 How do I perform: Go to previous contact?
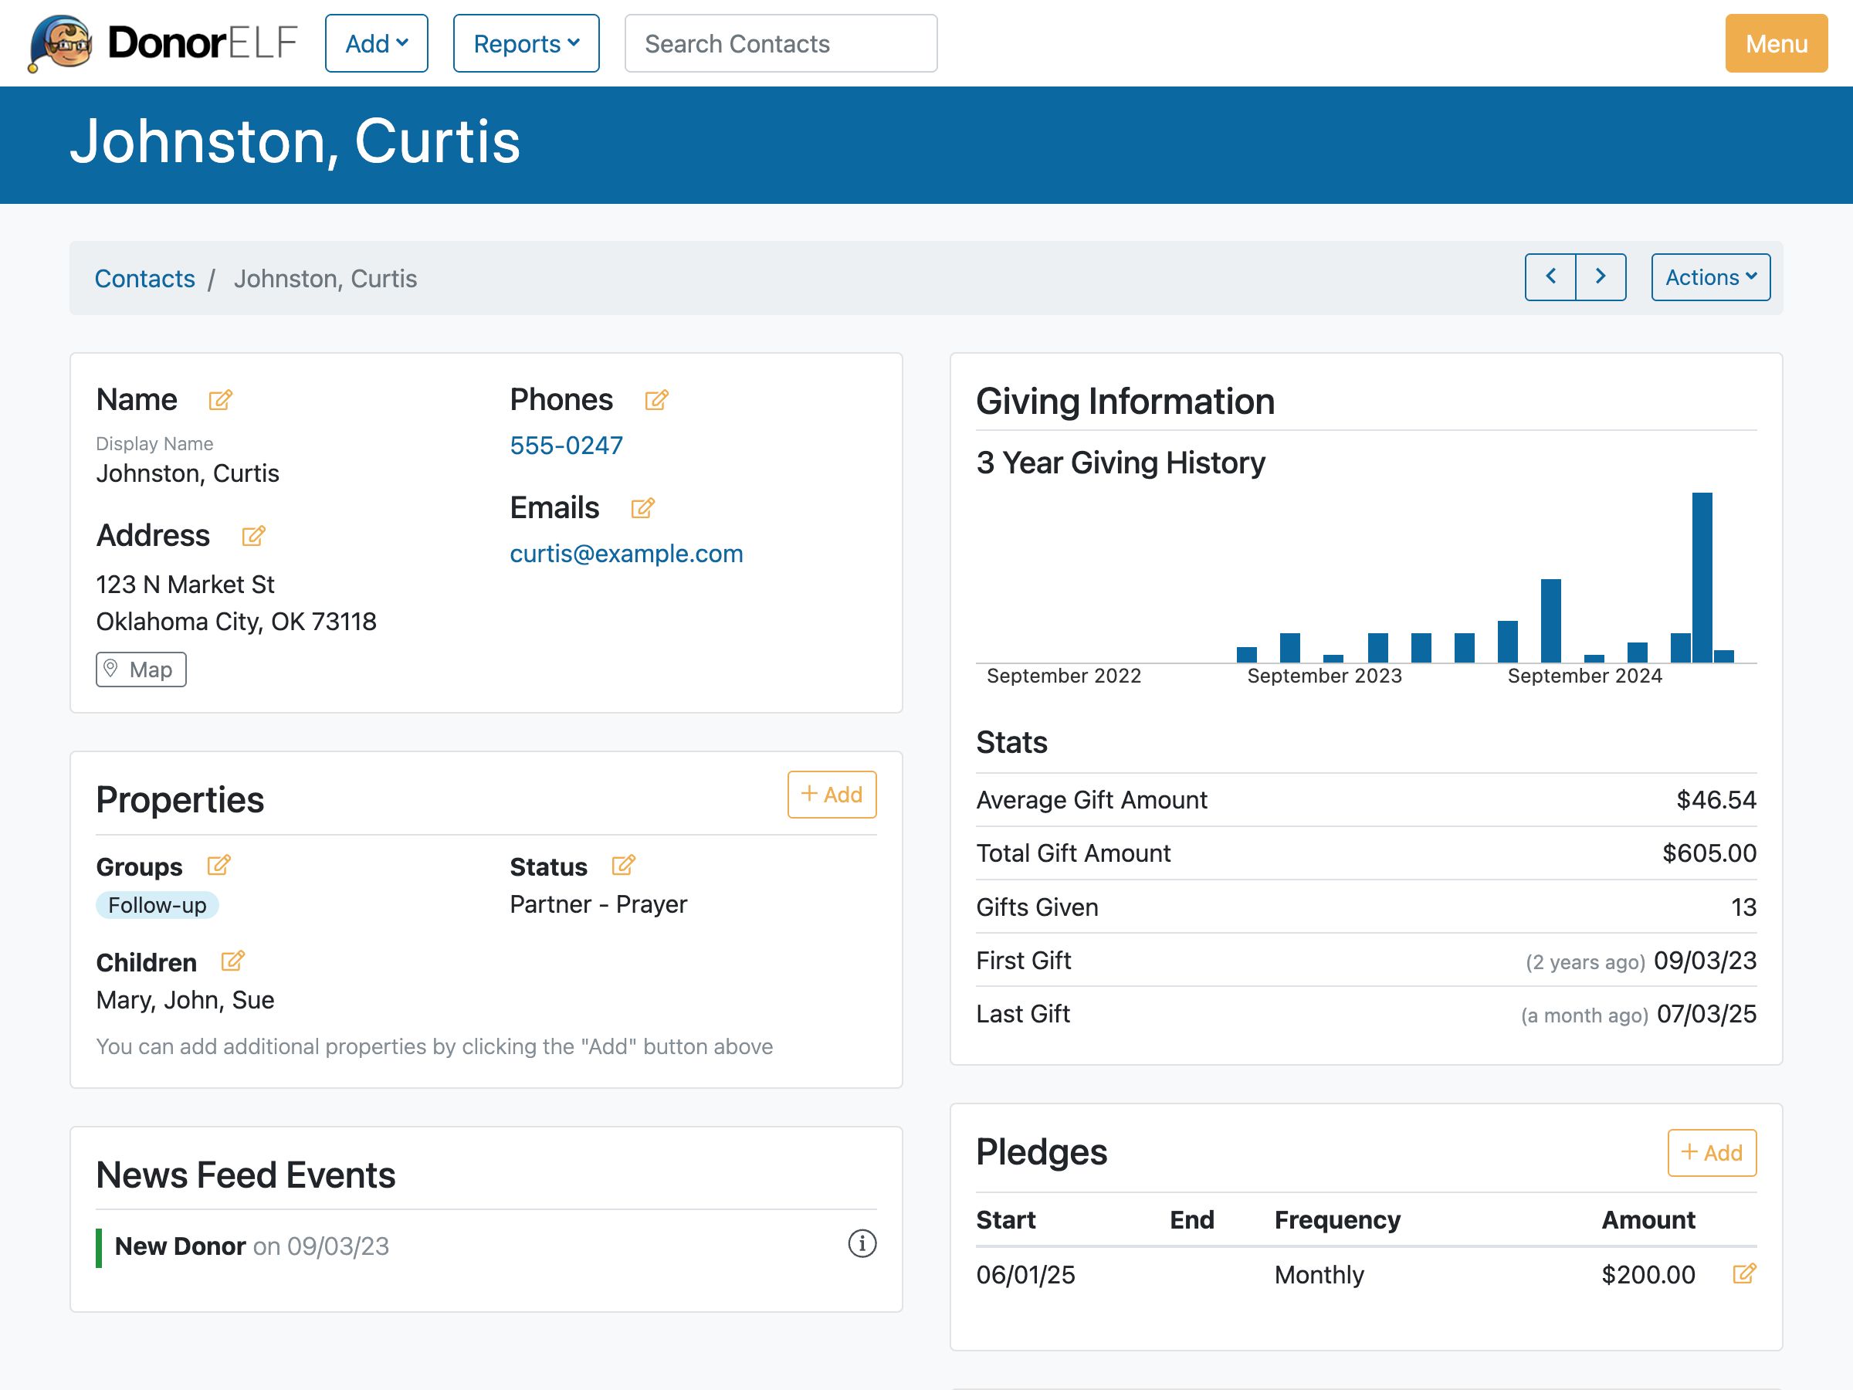click(1551, 276)
